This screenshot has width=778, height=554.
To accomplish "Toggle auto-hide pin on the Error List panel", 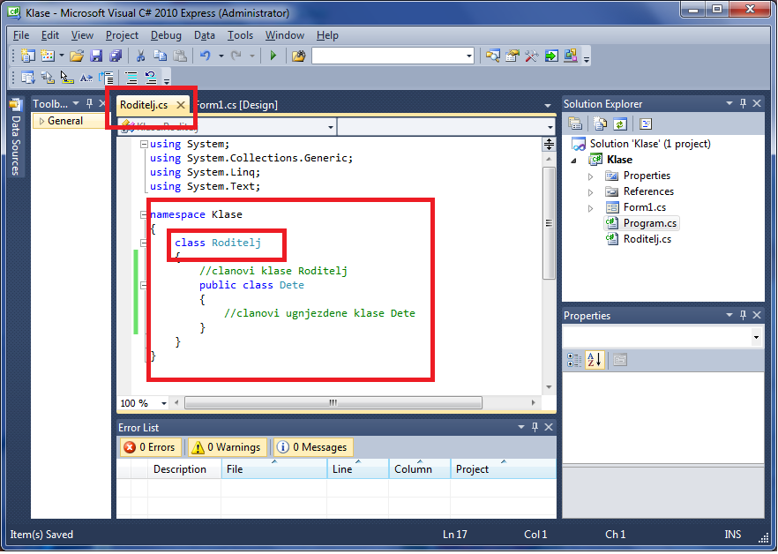I will point(535,427).
